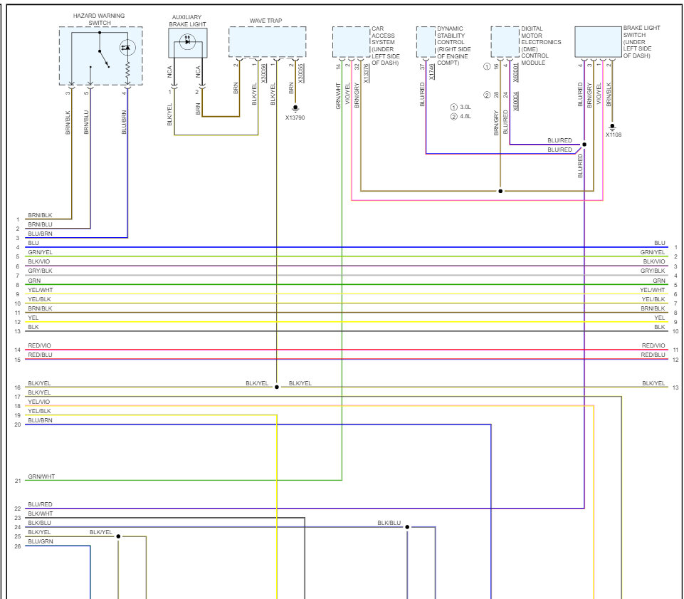Click the BLK/BLU label beside the splice dot
Viewport: 684px width, 599px height.
point(389,523)
